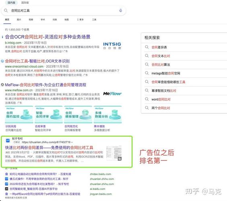Select related search 幂律智能文档比对
Viewport: 227px width, 201px height.
click(x=164, y=91)
